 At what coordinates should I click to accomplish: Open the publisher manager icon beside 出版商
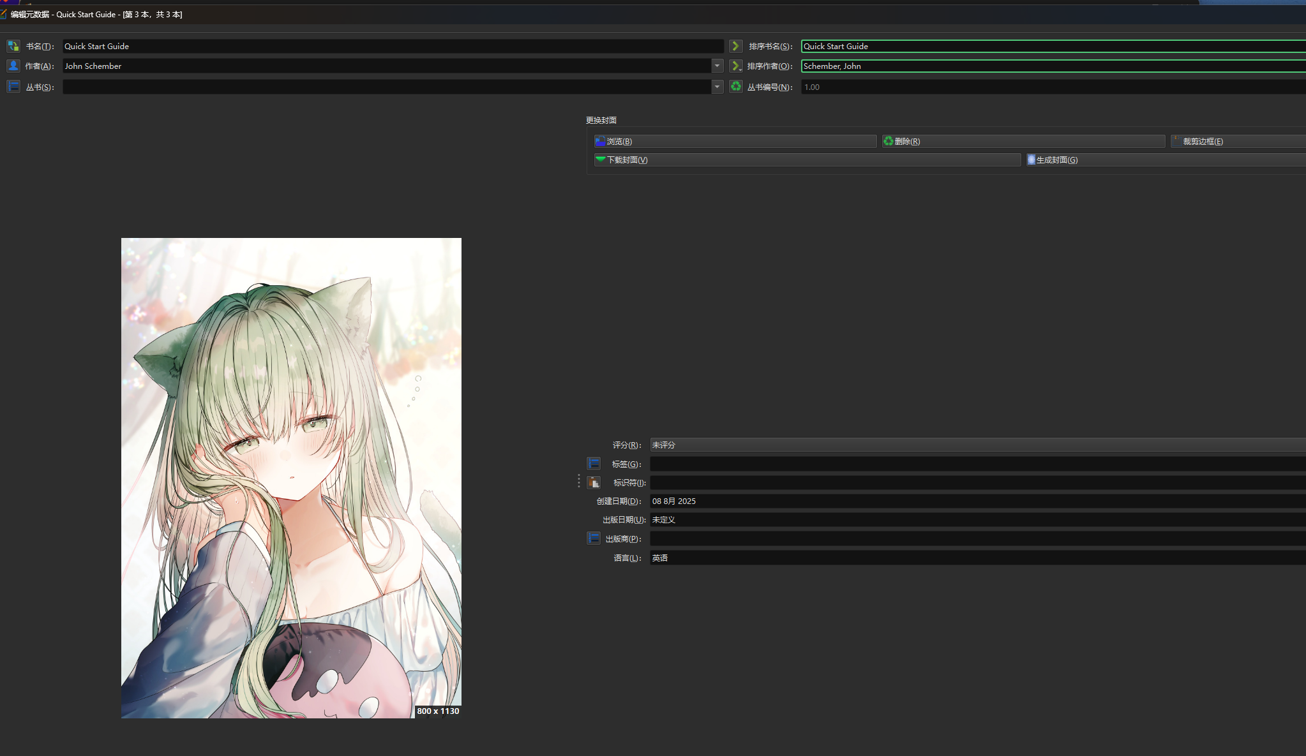click(x=594, y=538)
